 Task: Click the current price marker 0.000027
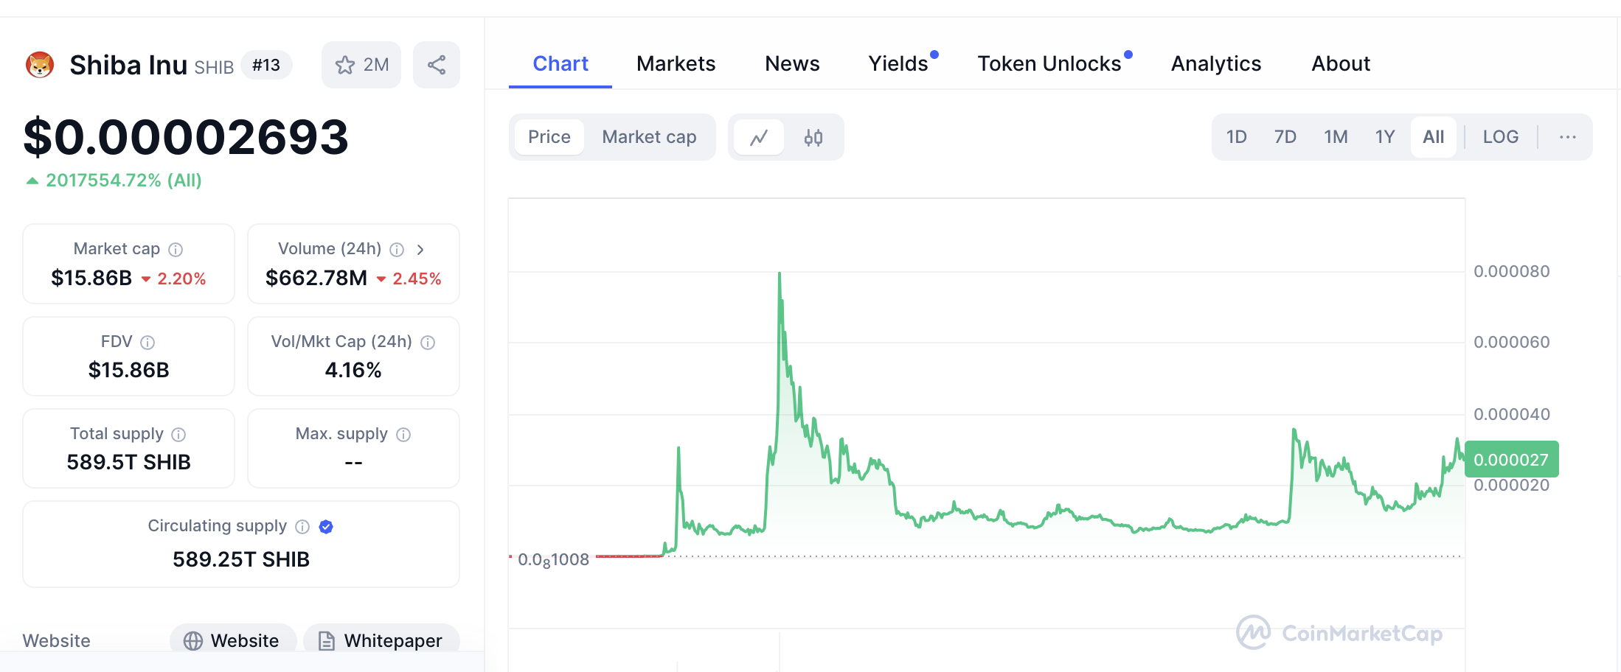pos(1511,460)
